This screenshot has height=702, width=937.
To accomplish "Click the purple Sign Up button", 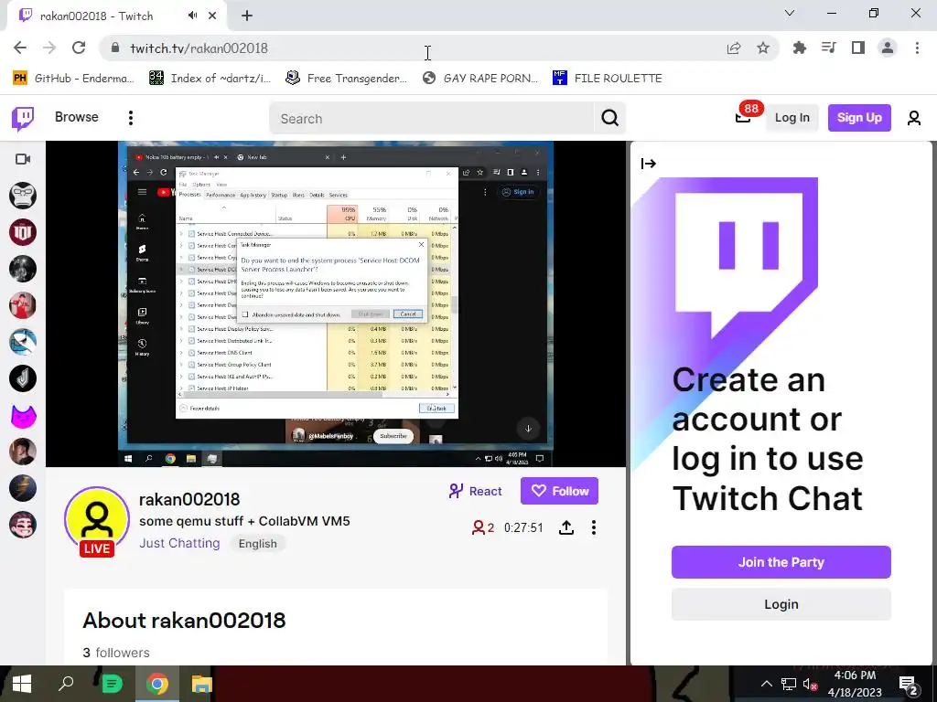I will [858, 118].
